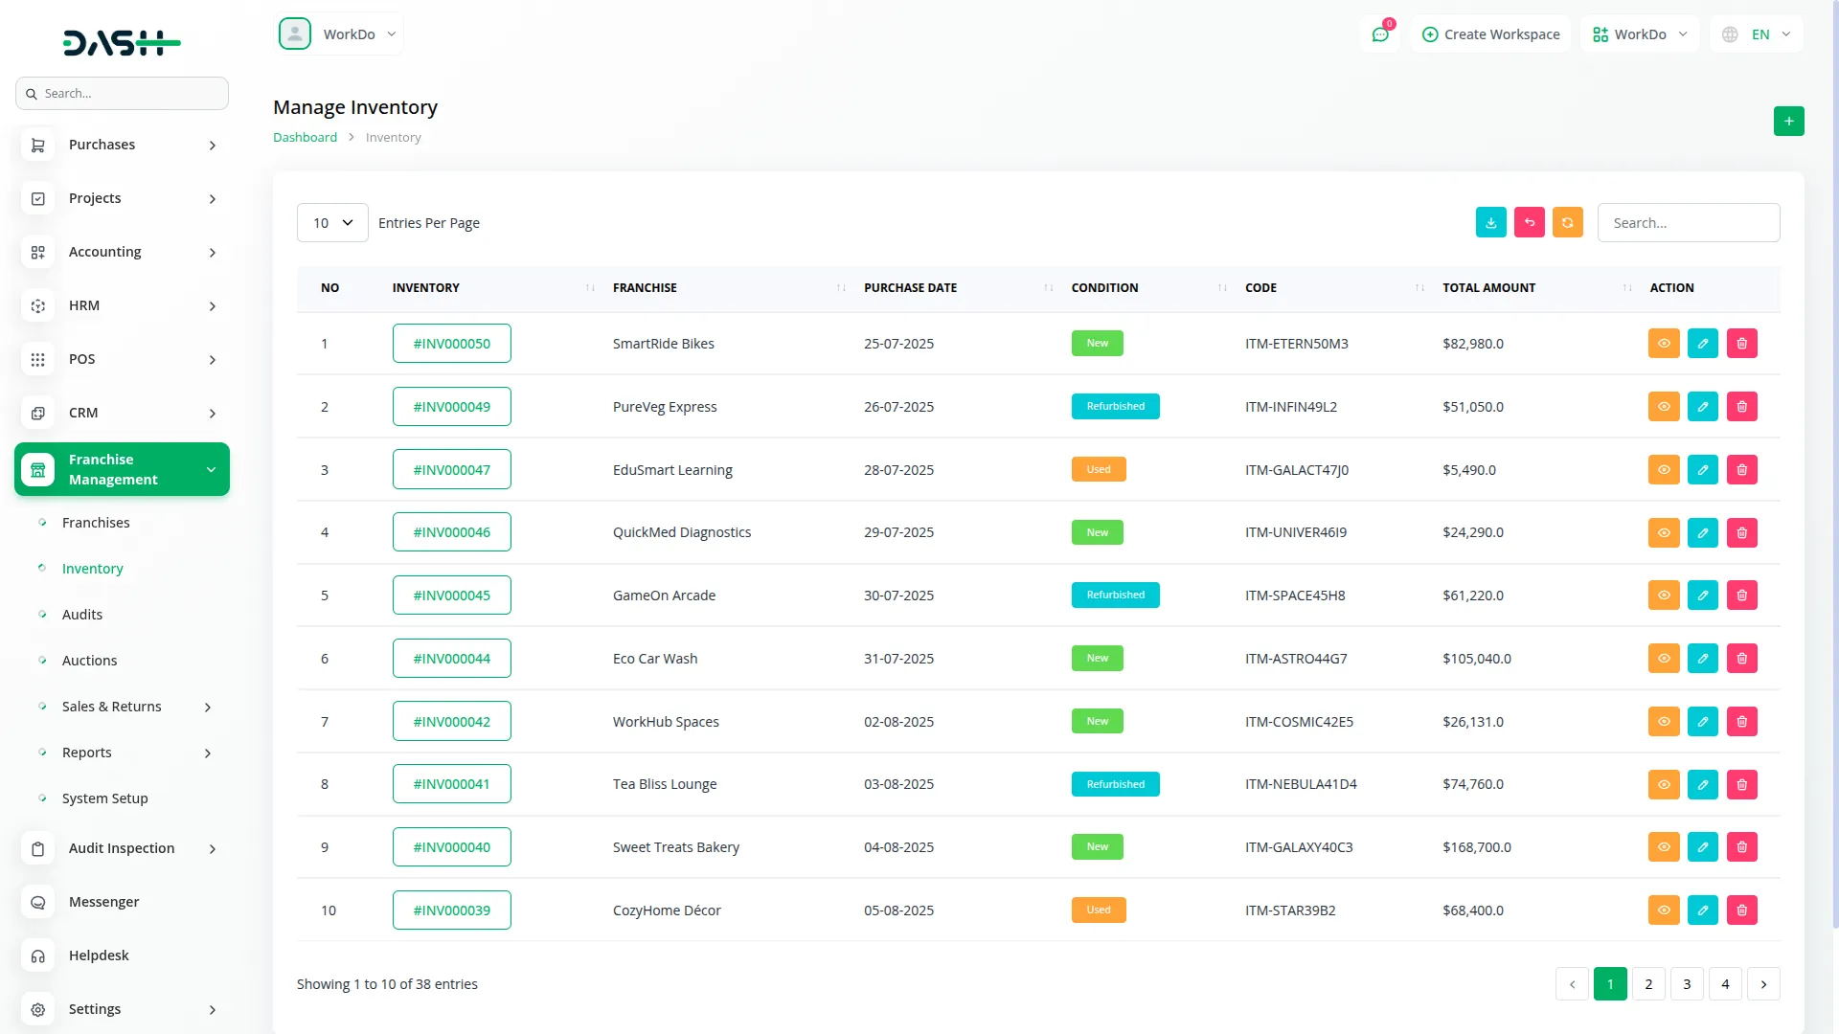Delete the PureVeg Express inventory row
The height and width of the screenshot is (1034, 1839).
click(x=1741, y=407)
